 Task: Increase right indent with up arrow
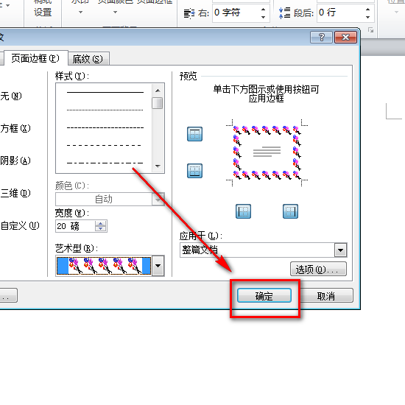[x=263, y=10]
